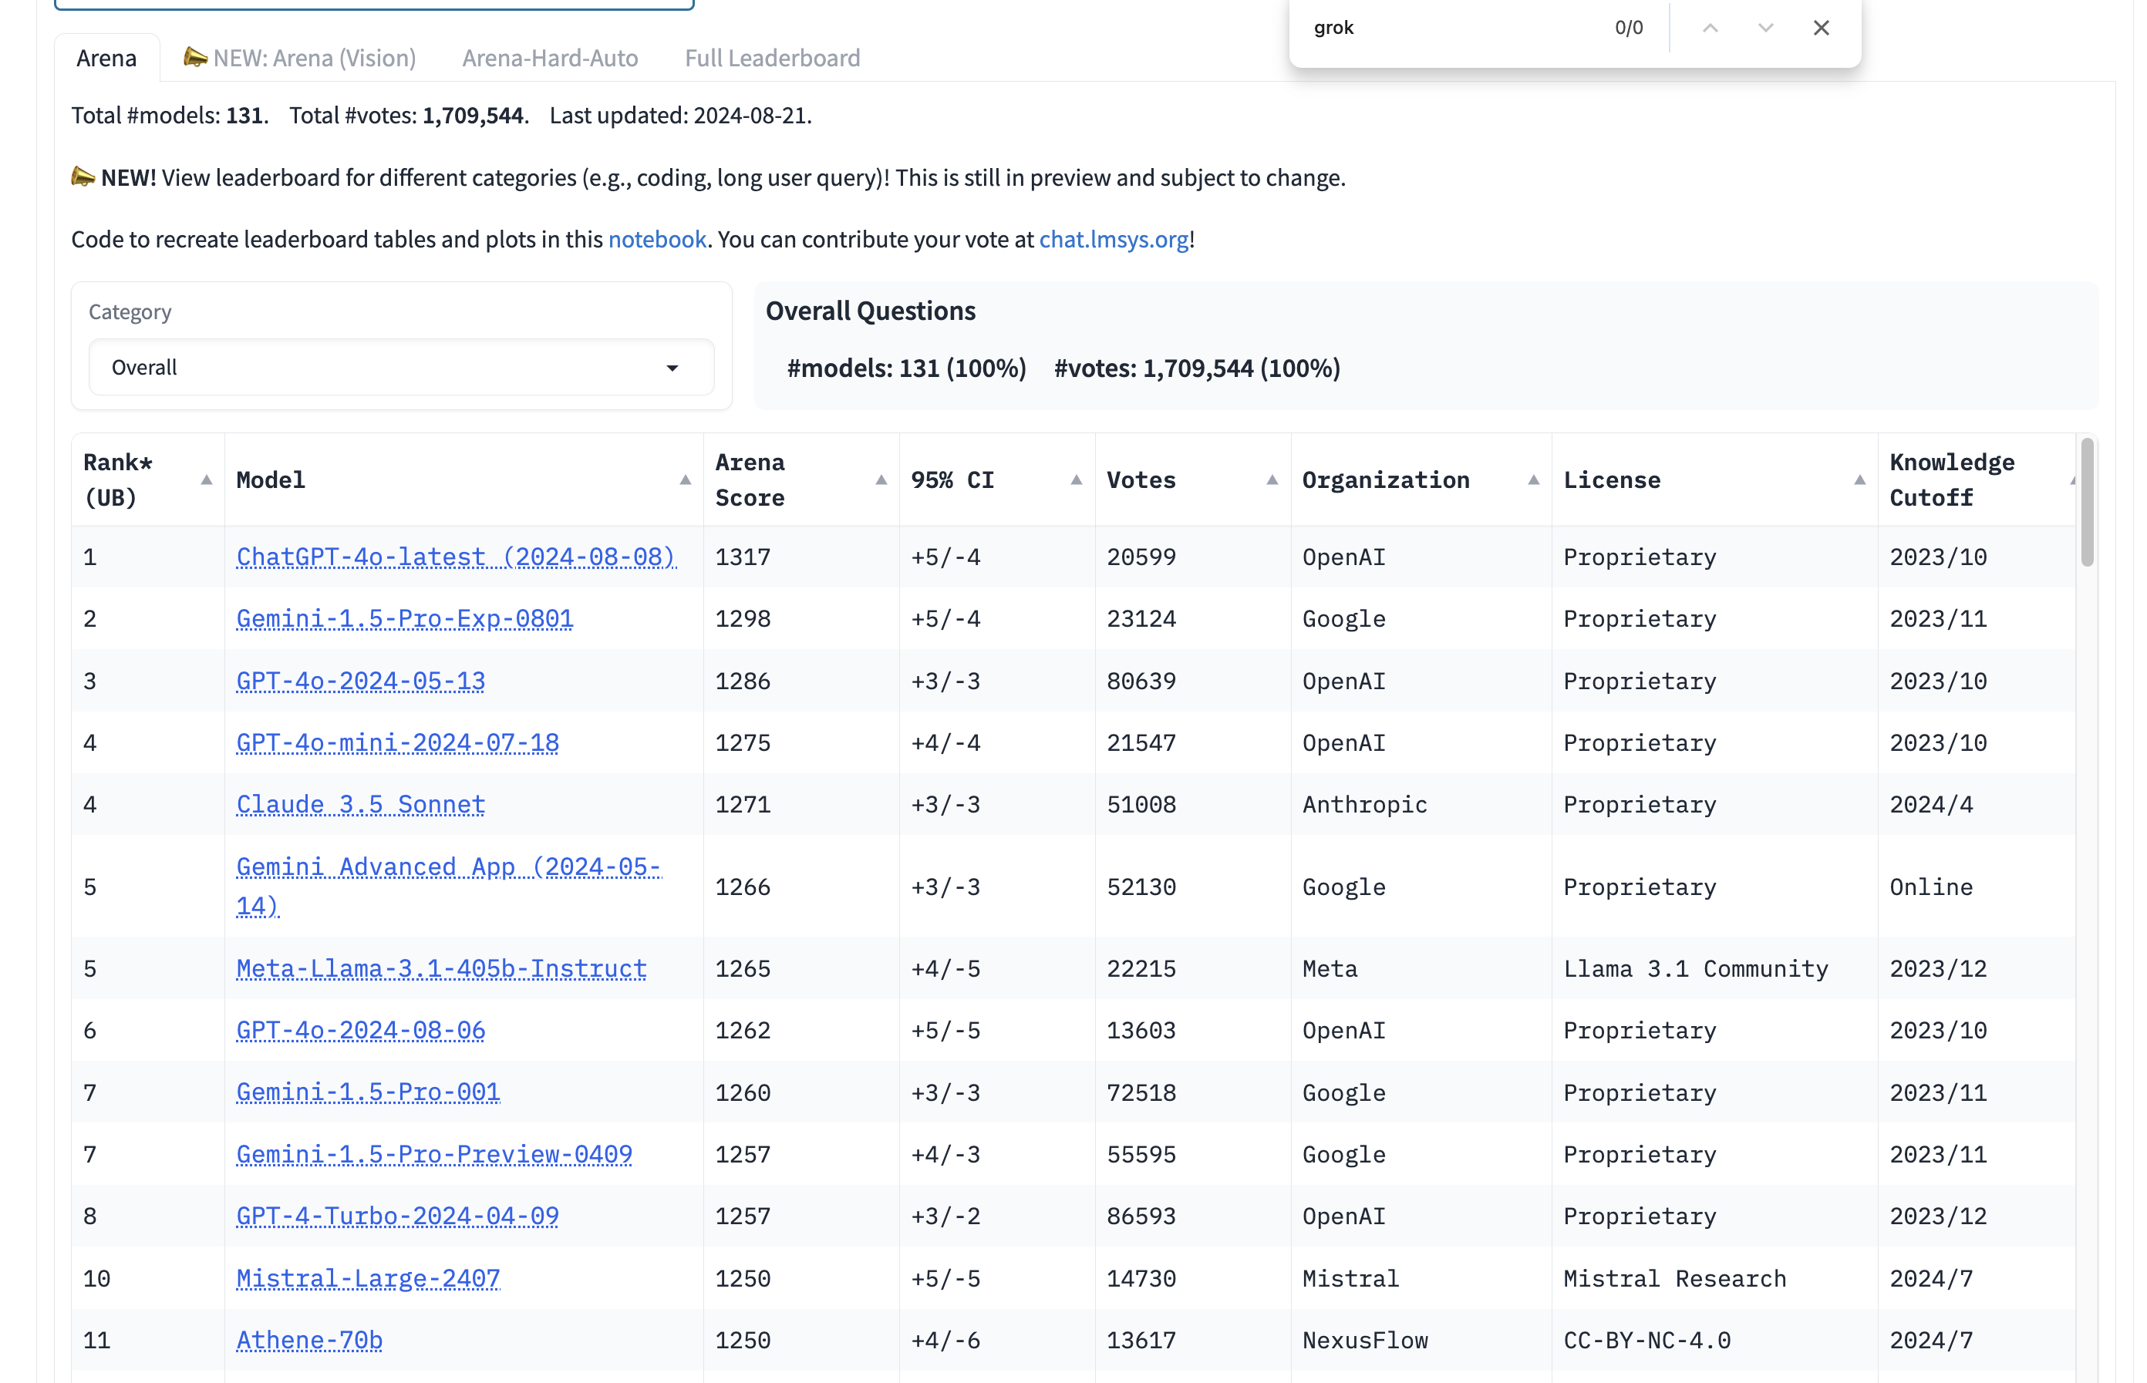Open Athene-70b model link
This screenshot has height=1383, width=2147.
[x=309, y=1340]
